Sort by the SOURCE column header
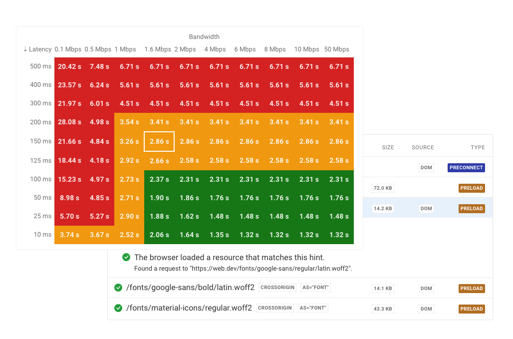The width and height of the screenshot is (513, 339). pyautogui.click(x=423, y=147)
